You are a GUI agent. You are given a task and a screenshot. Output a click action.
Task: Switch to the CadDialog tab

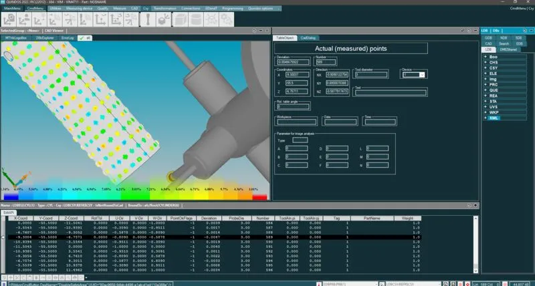[308, 38]
